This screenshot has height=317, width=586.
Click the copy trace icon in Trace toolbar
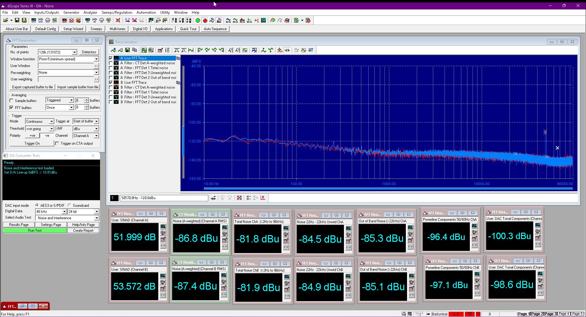134,50
